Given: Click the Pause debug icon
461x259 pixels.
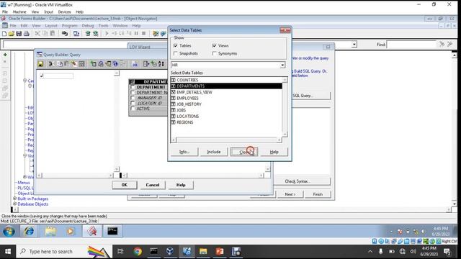Looking at the screenshot, I should coord(136,34).
